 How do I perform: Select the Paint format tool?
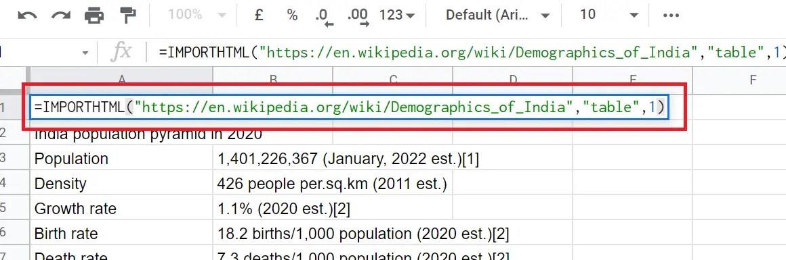pyautogui.click(x=128, y=16)
